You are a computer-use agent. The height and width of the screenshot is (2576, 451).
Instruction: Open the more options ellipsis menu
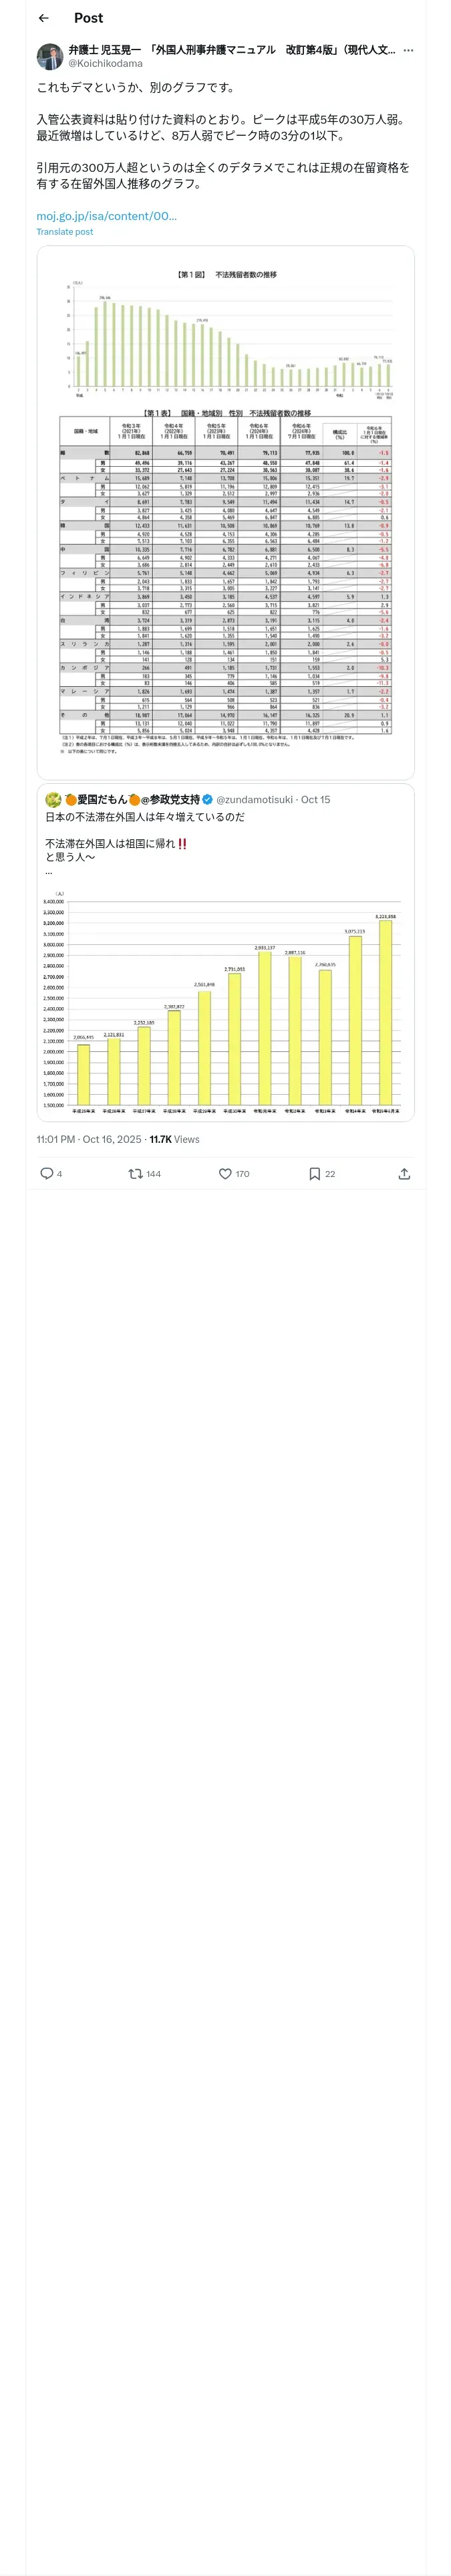click(408, 50)
